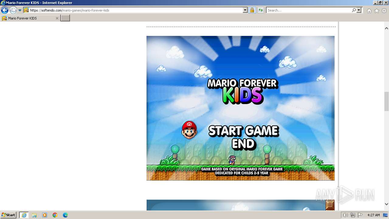The height and width of the screenshot is (219, 389).
Task: Refresh the page with the refresh icon
Action: click(x=261, y=10)
